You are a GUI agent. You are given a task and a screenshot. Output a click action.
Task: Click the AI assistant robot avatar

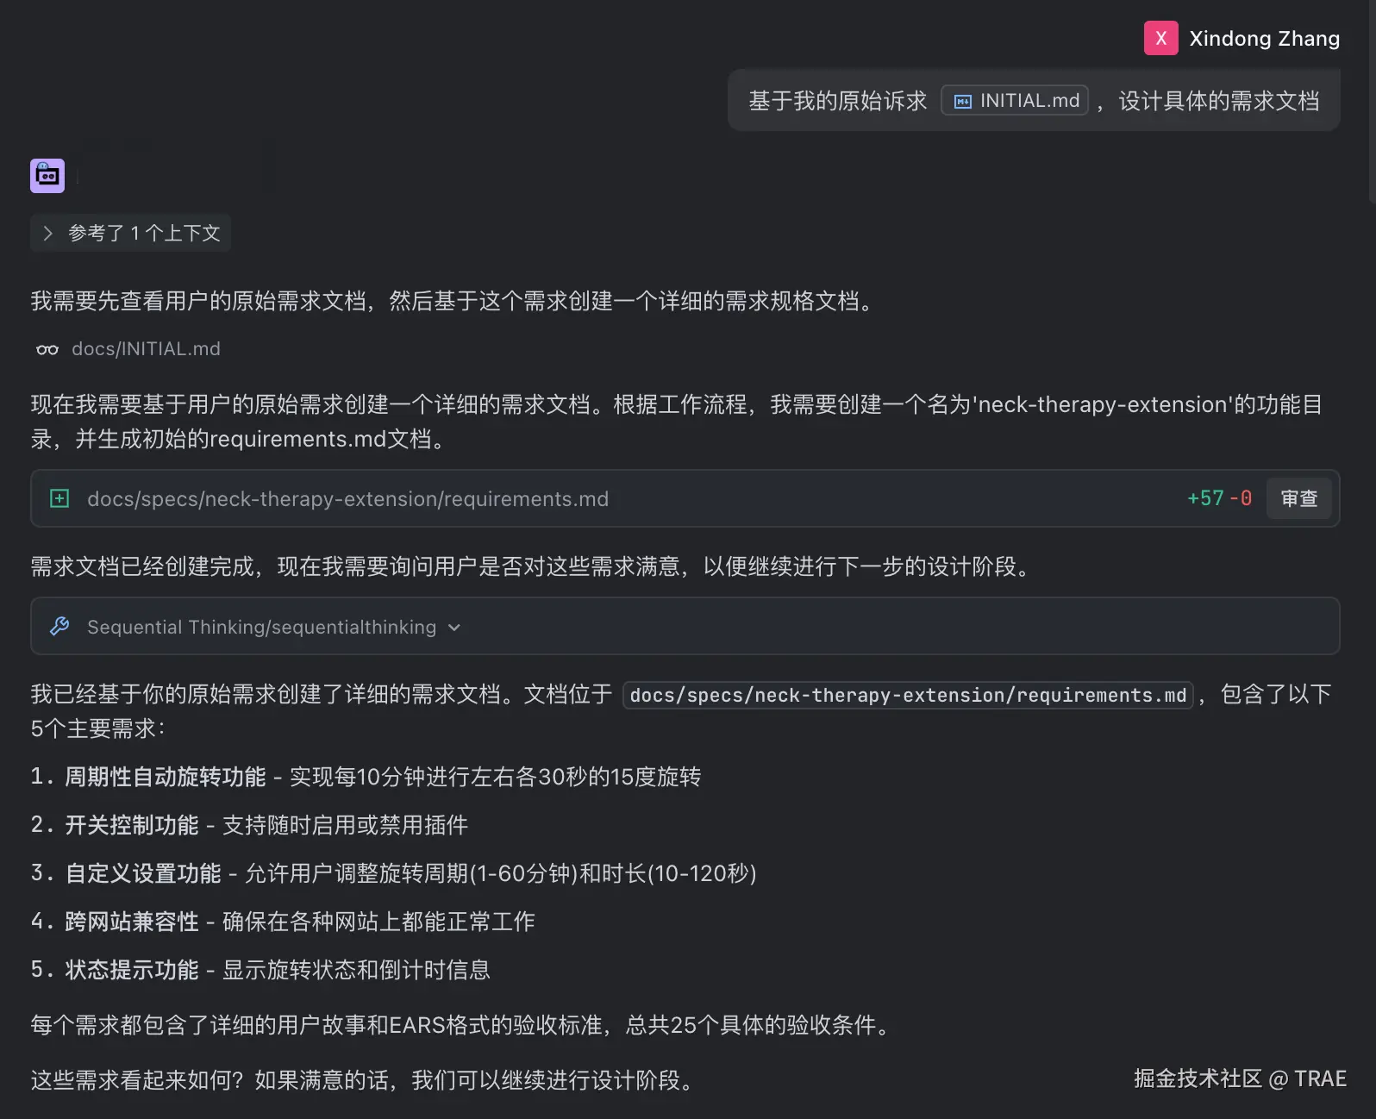click(x=47, y=176)
